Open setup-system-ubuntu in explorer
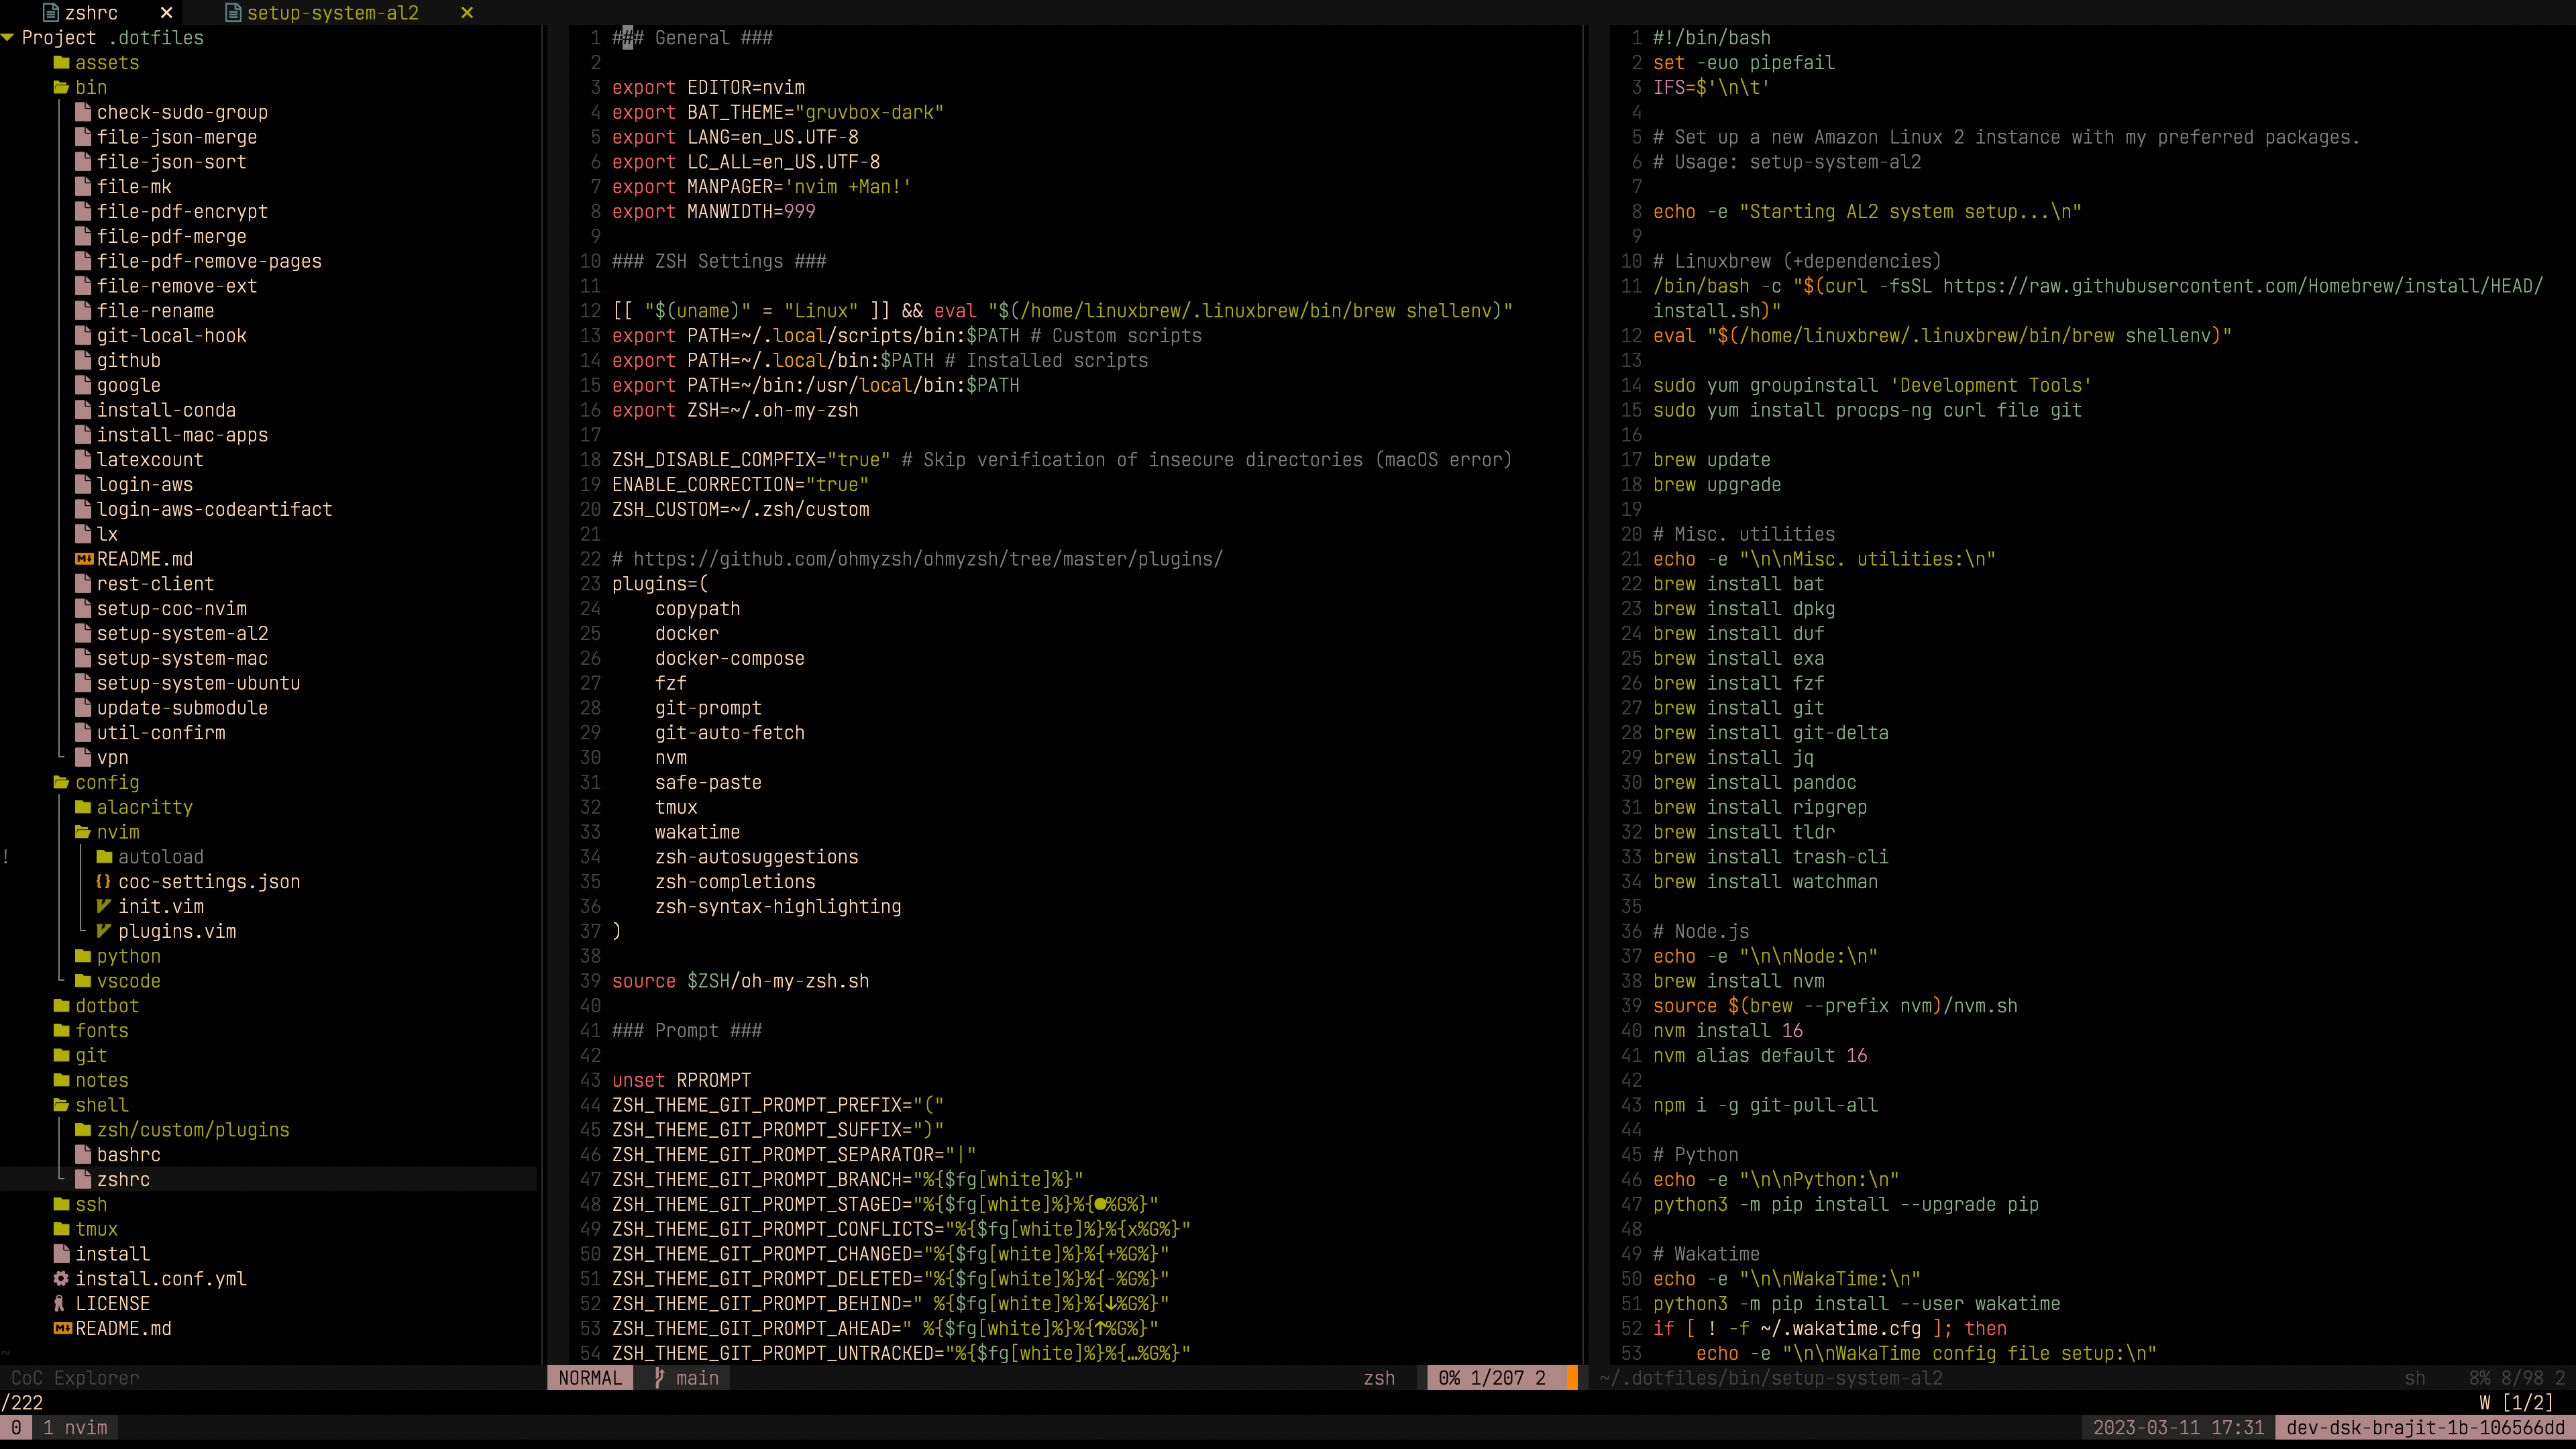This screenshot has width=2576, height=1449. (x=198, y=684)
